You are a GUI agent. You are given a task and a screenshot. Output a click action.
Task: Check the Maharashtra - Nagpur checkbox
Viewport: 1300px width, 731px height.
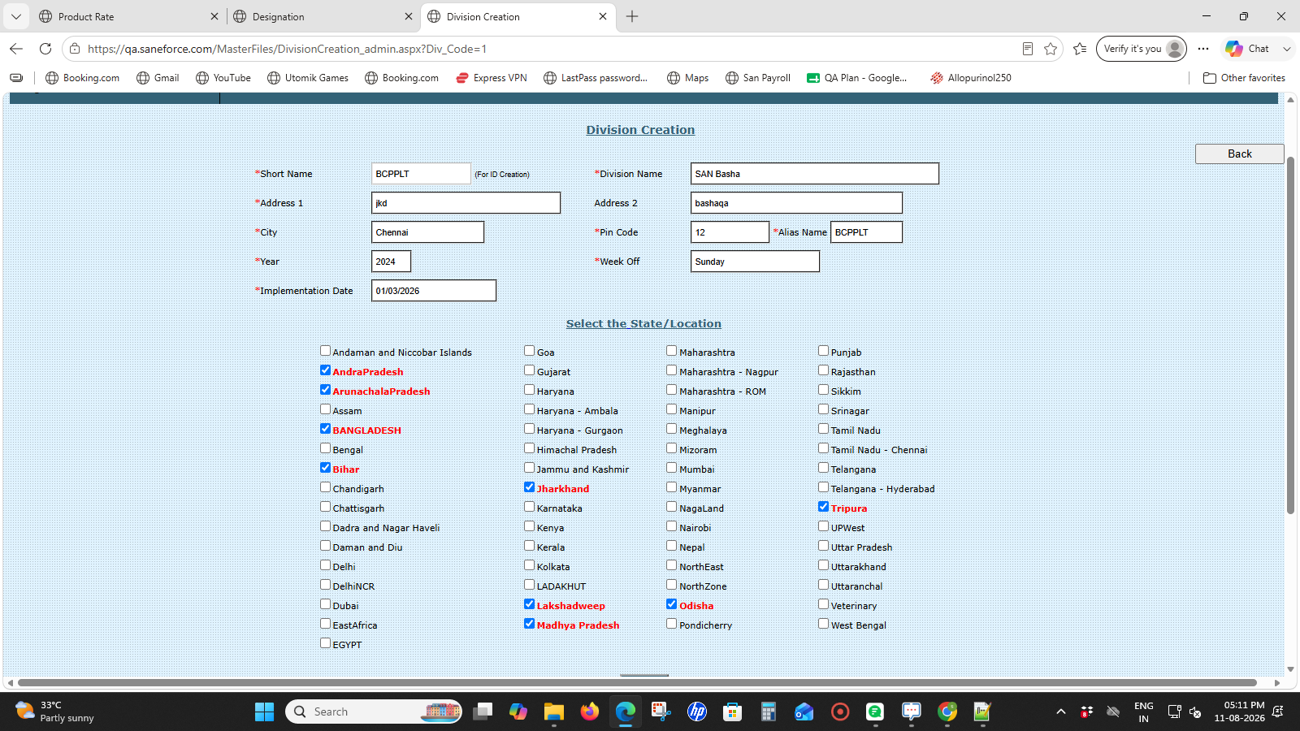pos(672,370)
